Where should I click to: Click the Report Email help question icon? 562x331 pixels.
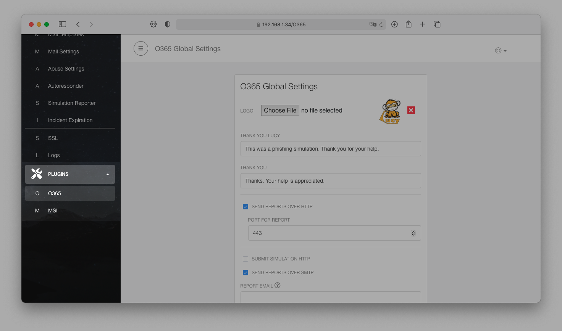point(278,285)
